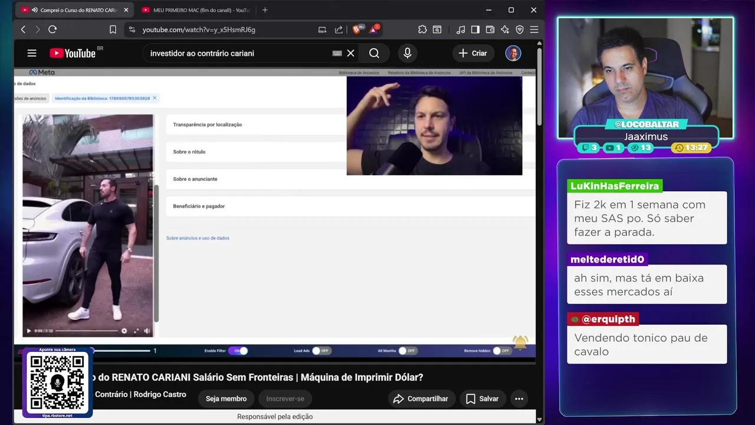The image size is (755, 425).
Task: Click the video title text
Action: pos(258,377)
